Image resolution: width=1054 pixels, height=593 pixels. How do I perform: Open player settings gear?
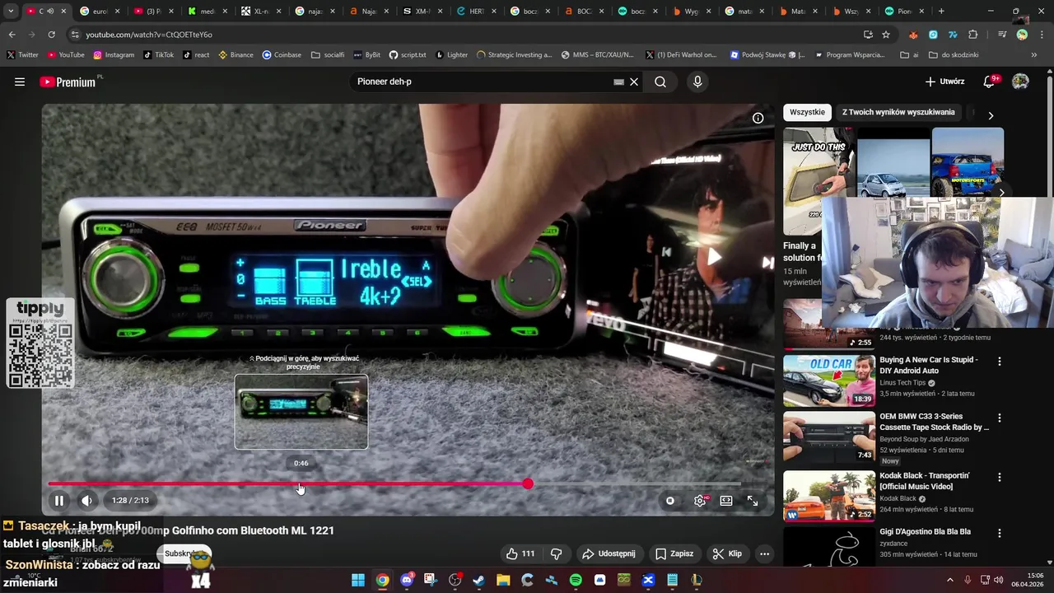pyautogui.click(x=700, y=500)
